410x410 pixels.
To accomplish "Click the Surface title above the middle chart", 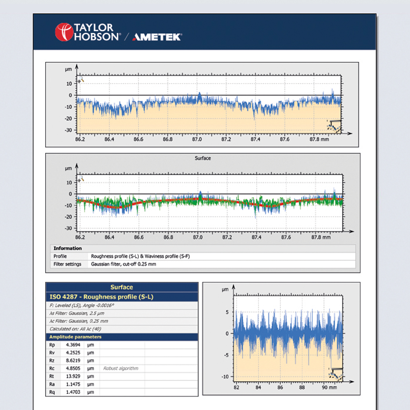I will 203,158.
